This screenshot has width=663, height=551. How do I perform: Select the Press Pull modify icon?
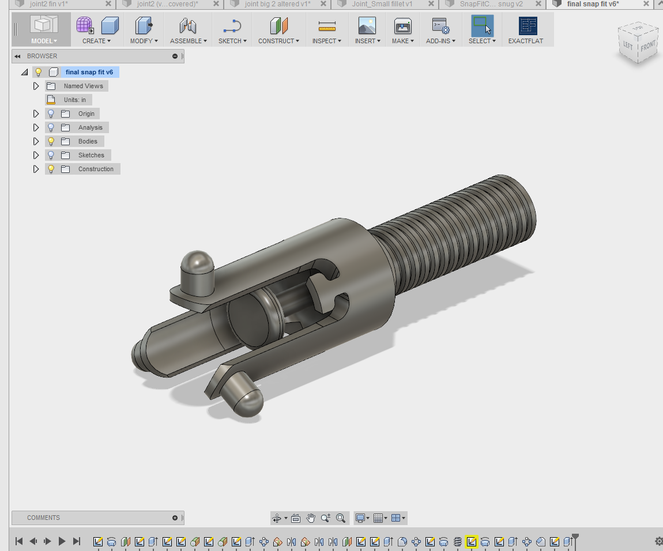click(144, 25)
